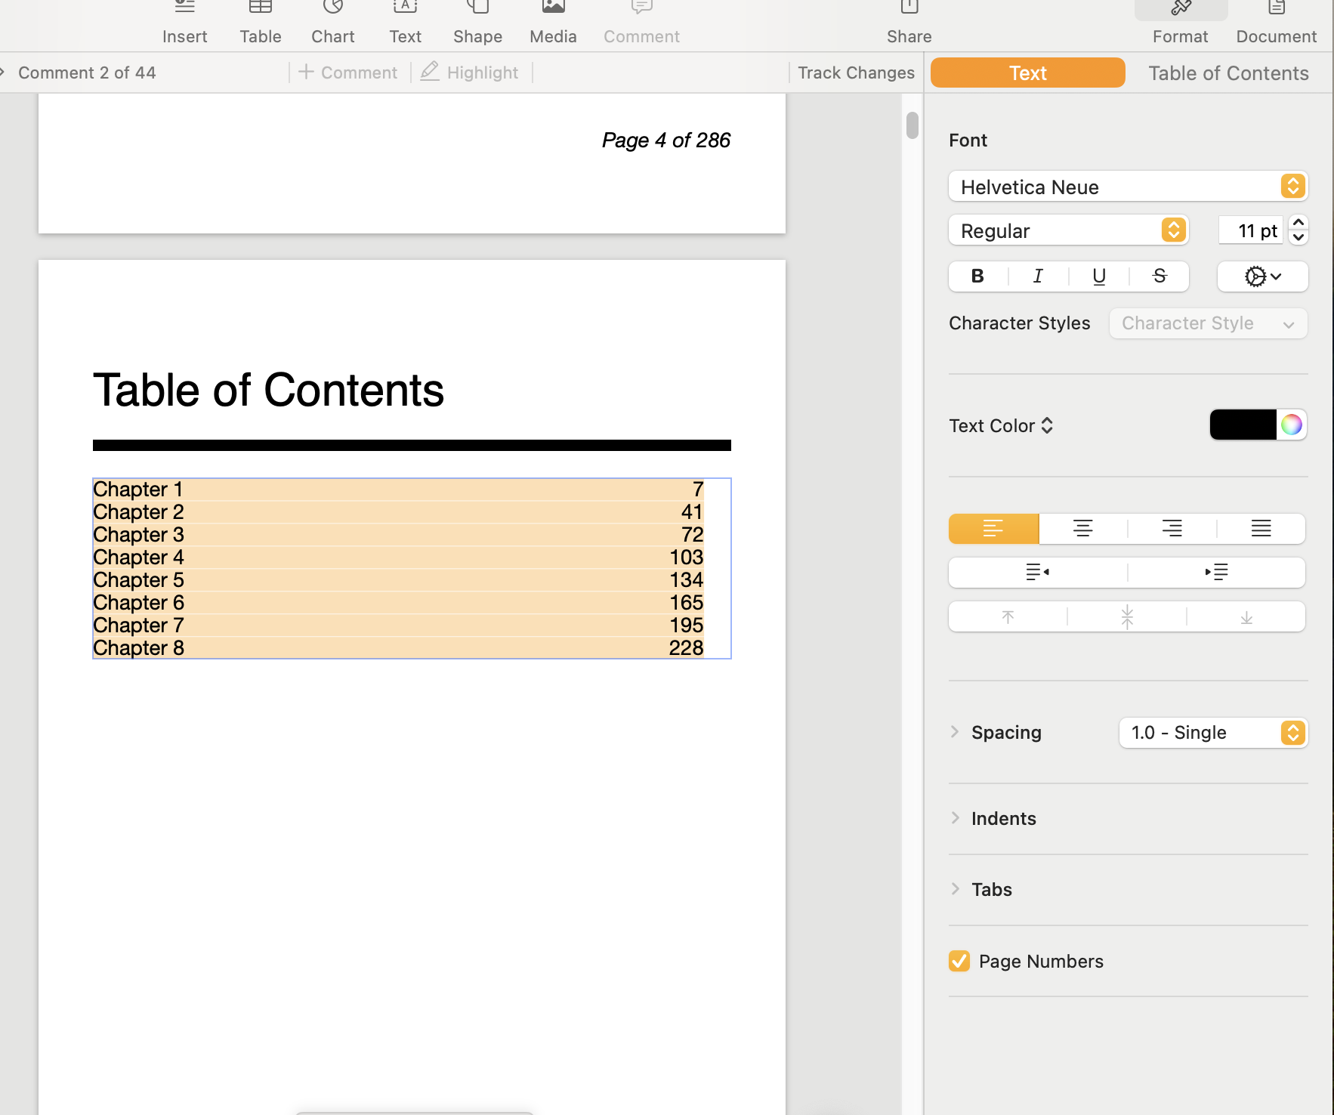The image size is (1334, 1115).
Task: Expand the Indents section
Action: pyautogui.click(x=955, y=818)
